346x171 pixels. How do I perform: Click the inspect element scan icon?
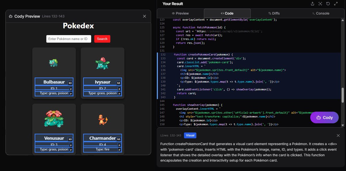point(320,4)
